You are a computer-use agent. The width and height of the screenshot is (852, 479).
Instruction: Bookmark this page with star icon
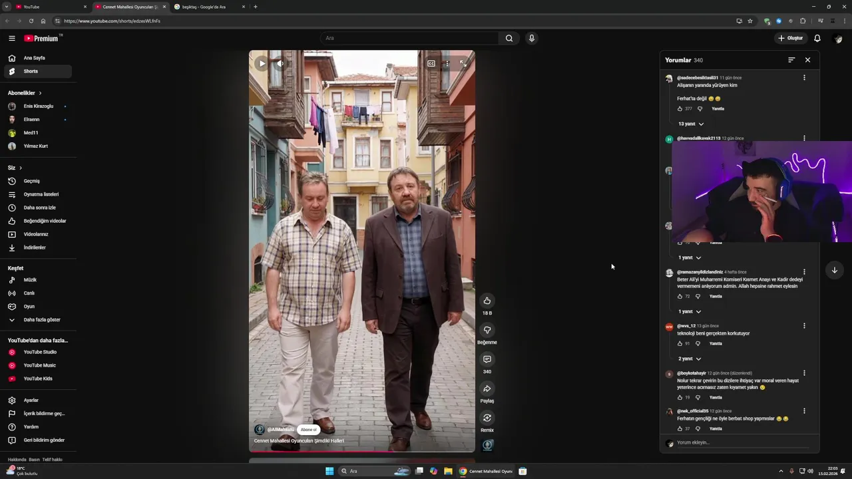750,21
